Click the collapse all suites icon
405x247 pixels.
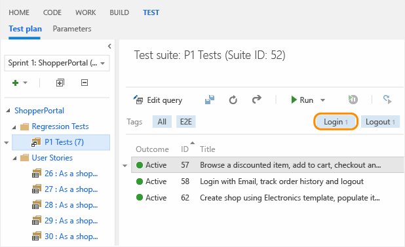(x=85, y=83)
